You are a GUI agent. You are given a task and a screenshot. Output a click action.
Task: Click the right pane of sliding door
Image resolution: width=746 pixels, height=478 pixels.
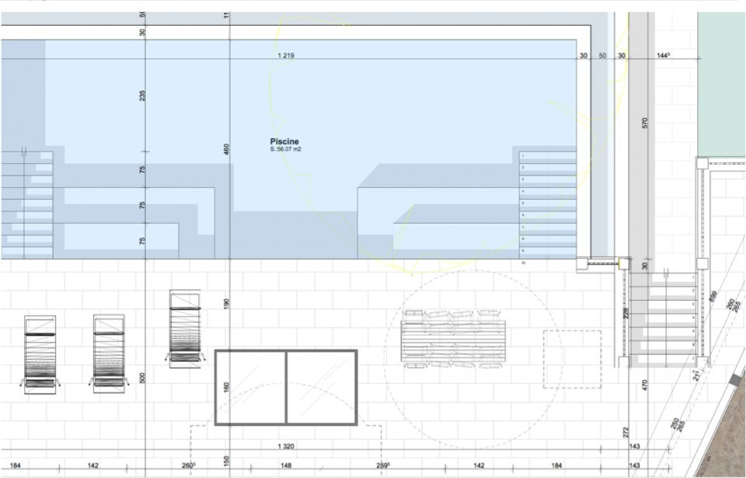[321, 387]
